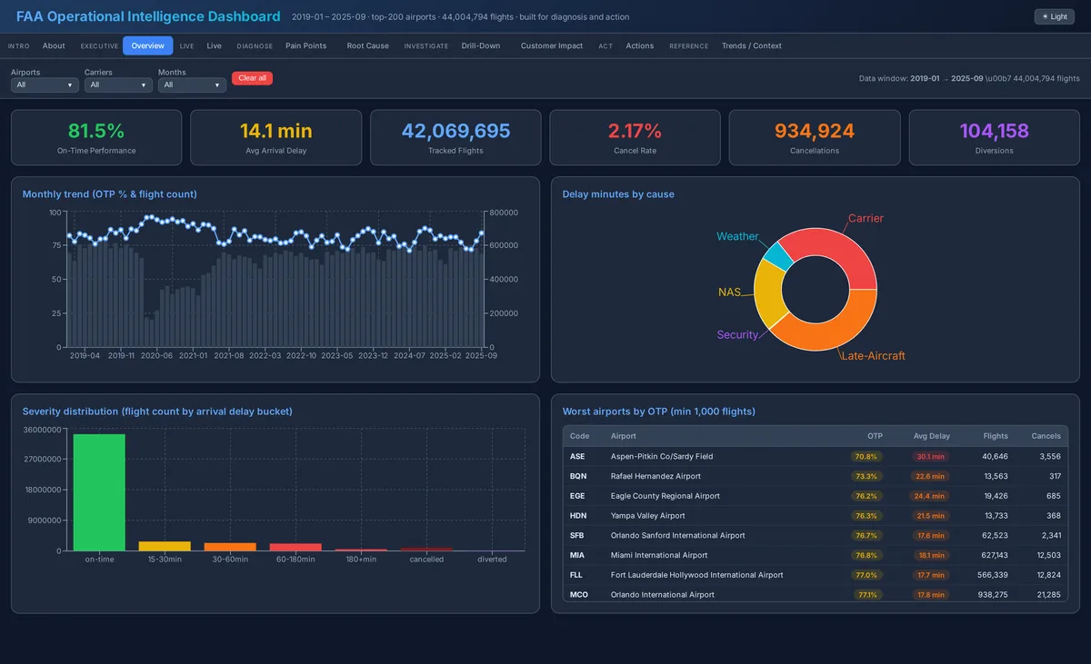
Task: Open the About tab
Action: (54, 45)
